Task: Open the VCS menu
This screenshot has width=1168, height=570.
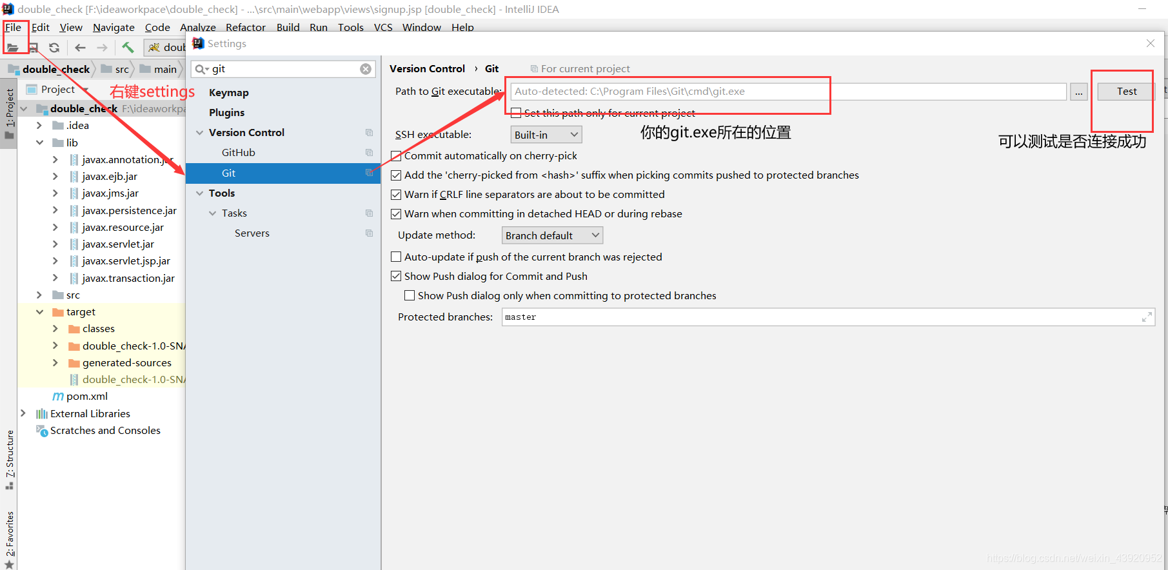Action: [383, 27]
